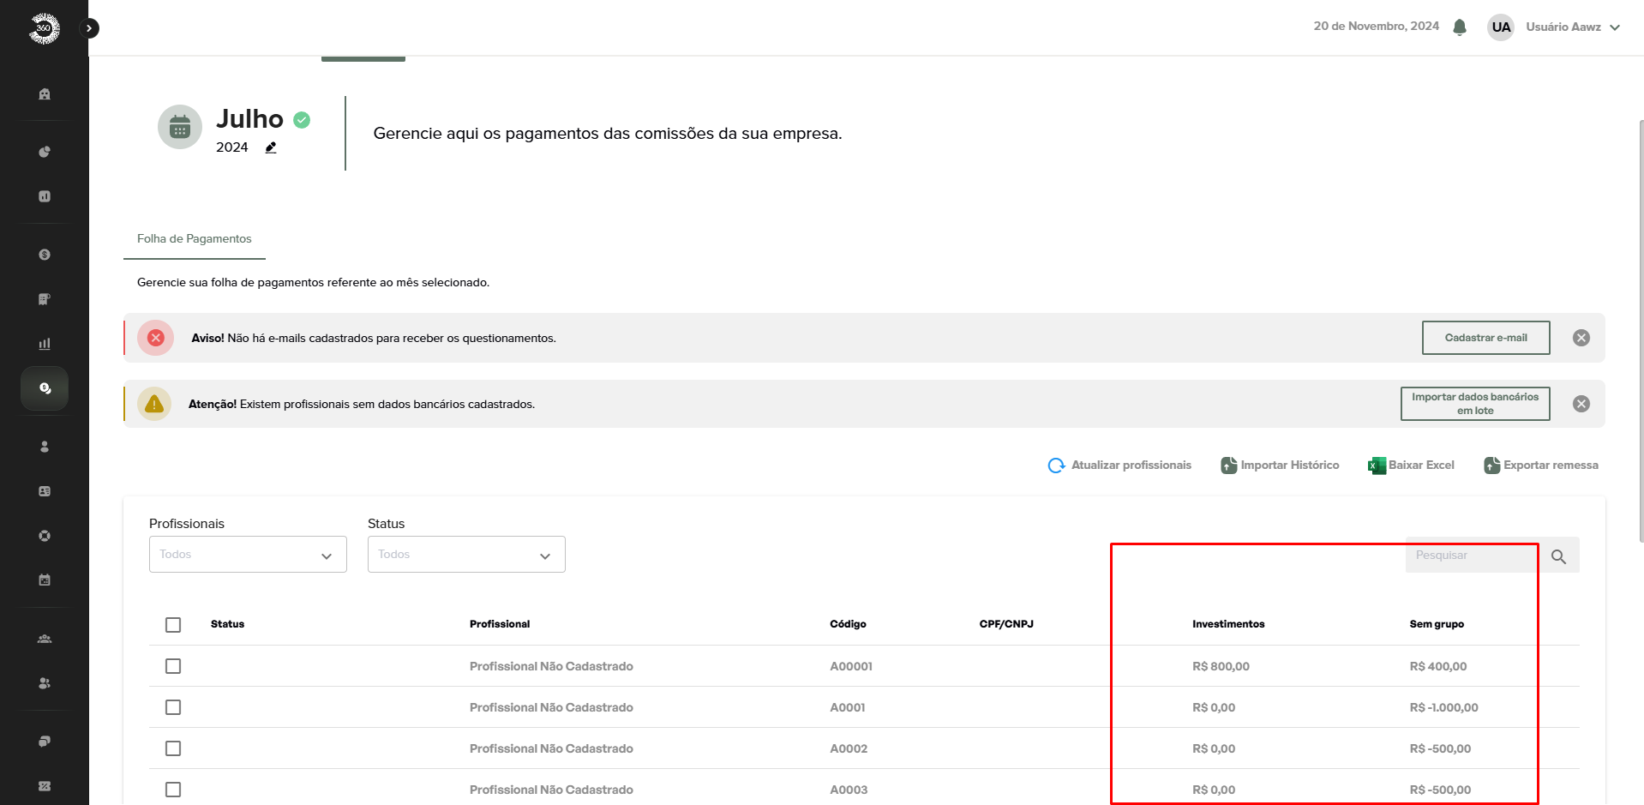The height and width of the screenshot is (805, 1644).
Task: Check the checkbox for row A00001
Action: point(173,666)
